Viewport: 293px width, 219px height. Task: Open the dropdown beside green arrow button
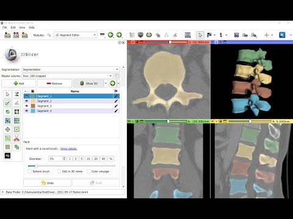click(118, 83)
